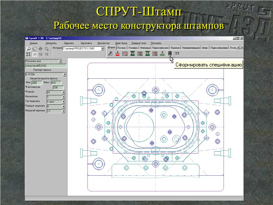Viewport: 273px width, 205px height.
Task: Click the TT technical requirements button
Action: [x=177, y=53]
